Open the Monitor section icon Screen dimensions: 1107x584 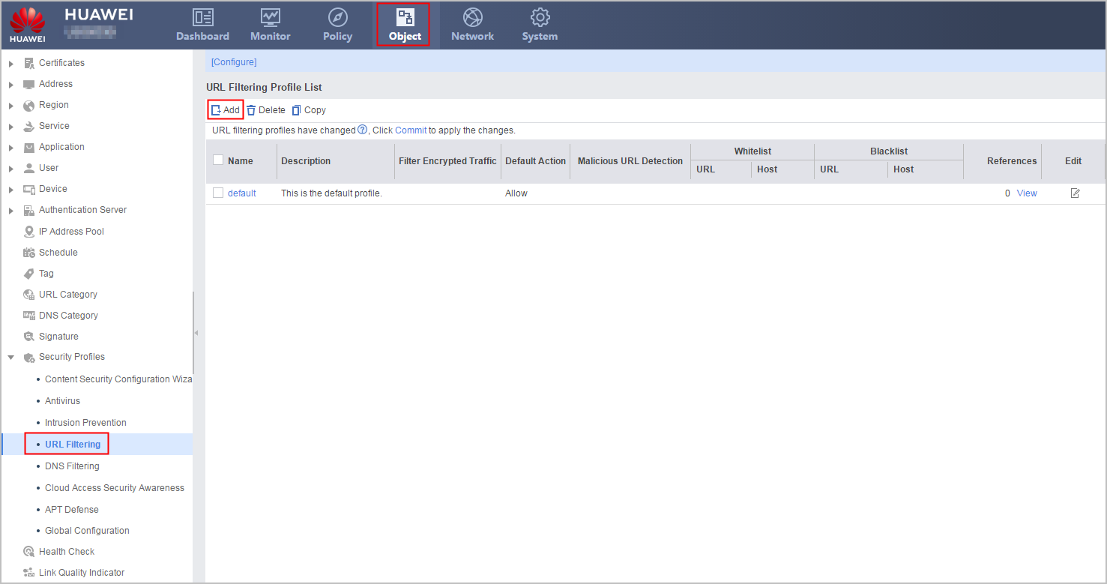(270, 17)
